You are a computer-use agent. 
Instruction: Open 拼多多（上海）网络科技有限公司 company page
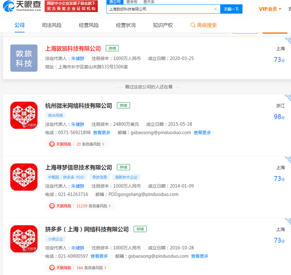coord(87,229)
